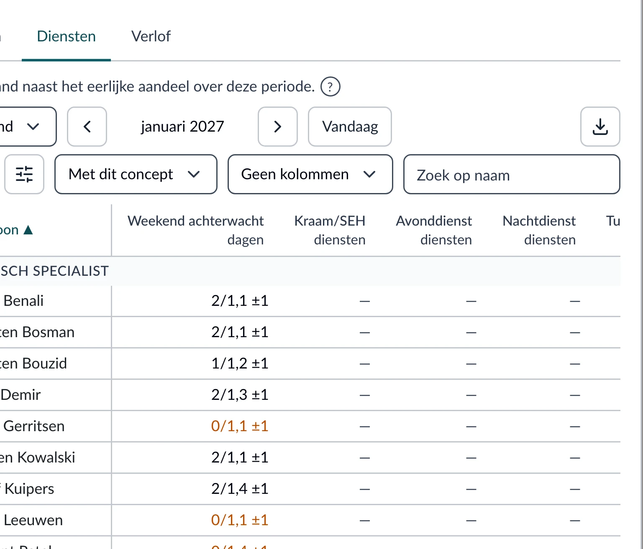Select the Leeuwen row name

33,520
